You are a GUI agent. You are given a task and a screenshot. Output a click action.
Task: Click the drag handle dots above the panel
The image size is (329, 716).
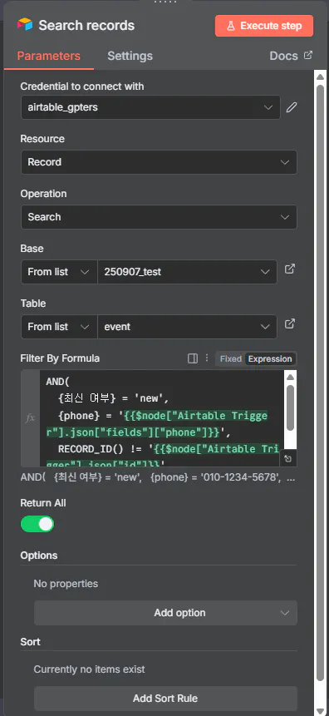click(x=165, y=2)
